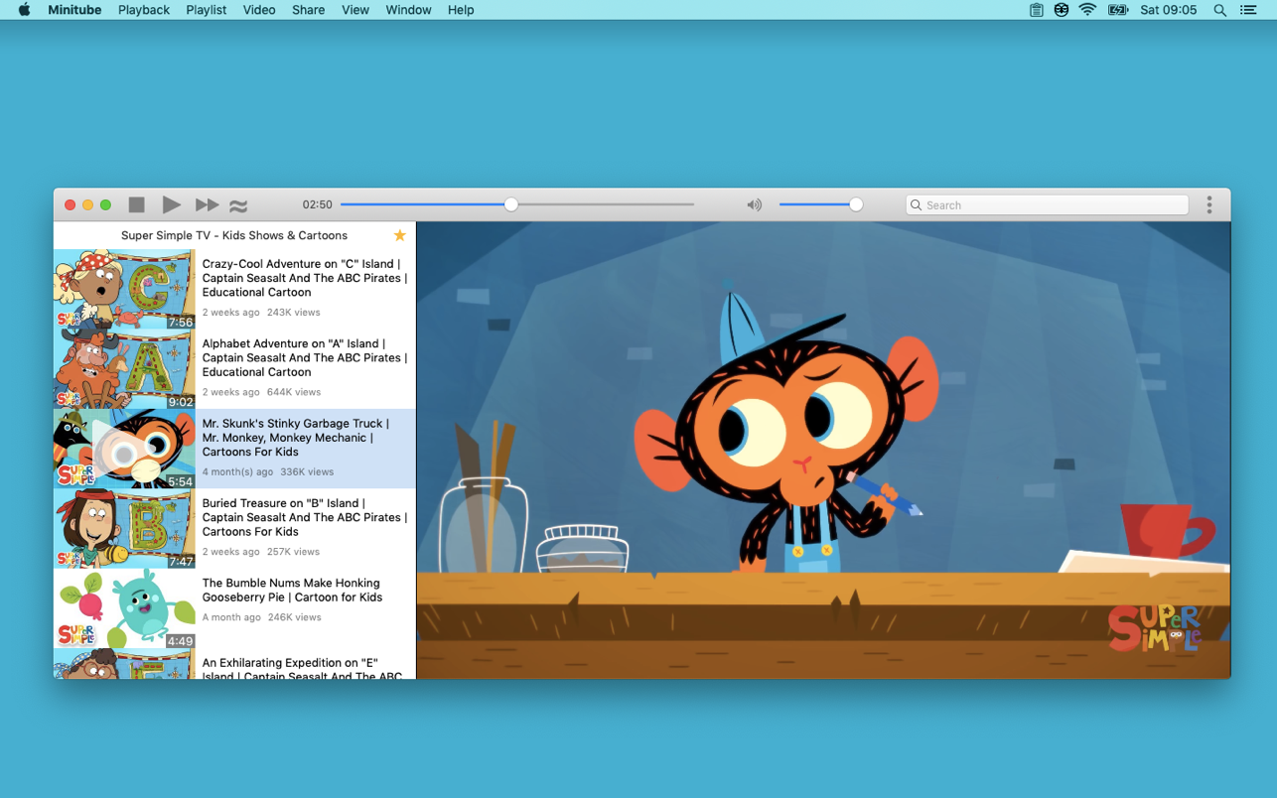Click the "257K views" text
Screen dimensions: 1277x798
tap(294, 552)
